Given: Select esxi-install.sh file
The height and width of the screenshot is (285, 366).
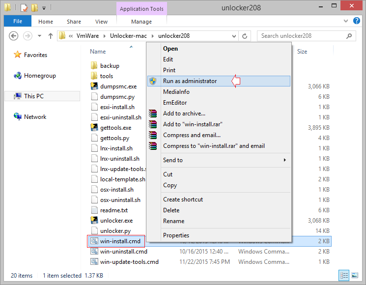Looking at the screenshot, I should [x=117, y=107].
